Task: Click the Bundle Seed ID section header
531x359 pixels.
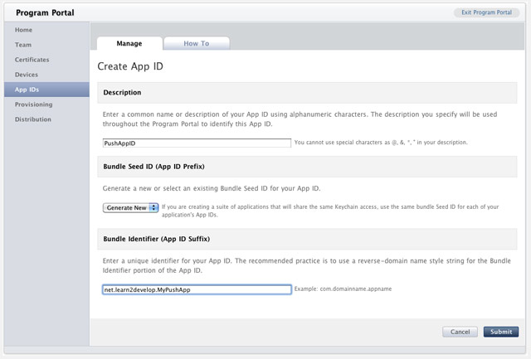Action: (153, 167)
